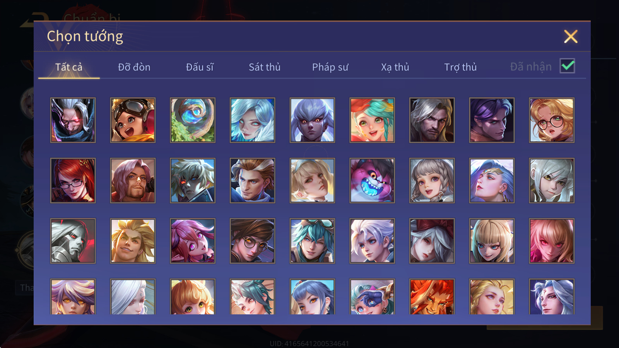Show the Xạ thủ hero list
The width and height of the screenshot is (619, 348).
(395, 67)
